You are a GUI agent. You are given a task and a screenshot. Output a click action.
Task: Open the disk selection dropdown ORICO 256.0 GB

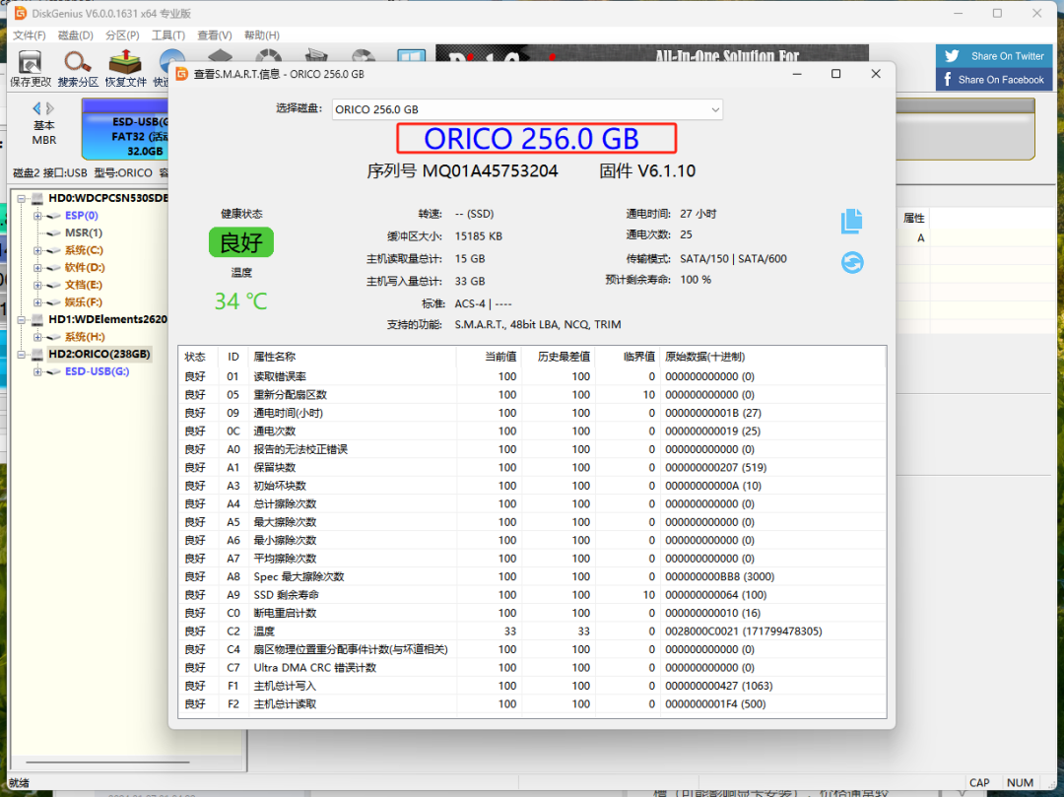coord(527,109)
